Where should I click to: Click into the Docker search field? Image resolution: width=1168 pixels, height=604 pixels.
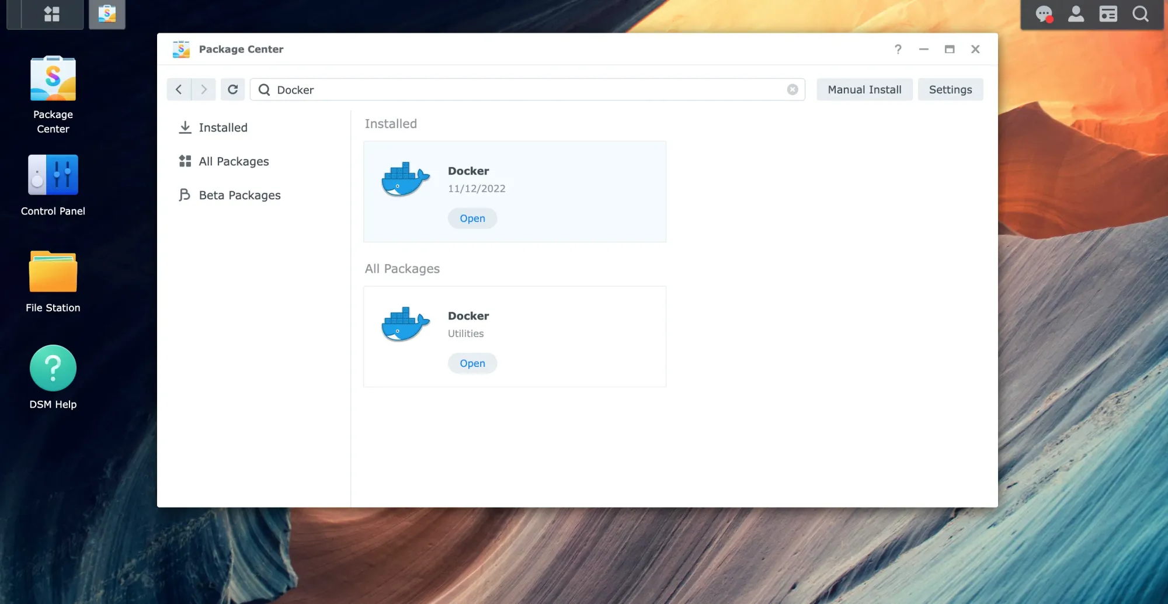click(527, 89)
